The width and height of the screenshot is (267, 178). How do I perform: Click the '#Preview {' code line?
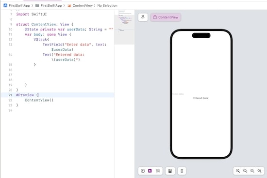click(27, 95)
